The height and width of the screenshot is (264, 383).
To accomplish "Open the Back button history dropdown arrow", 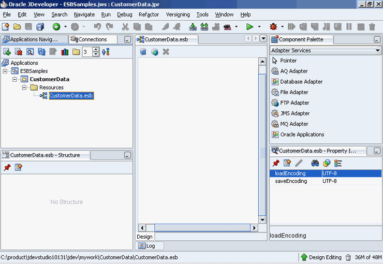I will click(65, 26).
